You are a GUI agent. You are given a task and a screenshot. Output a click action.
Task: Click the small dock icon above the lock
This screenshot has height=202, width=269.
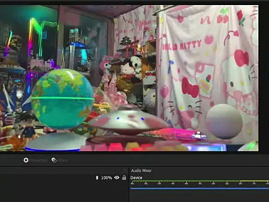tap(124, 170)
